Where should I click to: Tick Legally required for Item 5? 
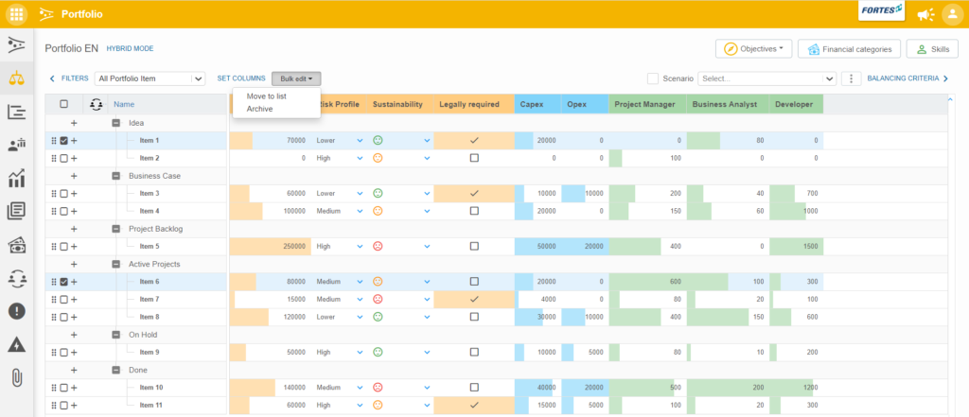point(474,246)
